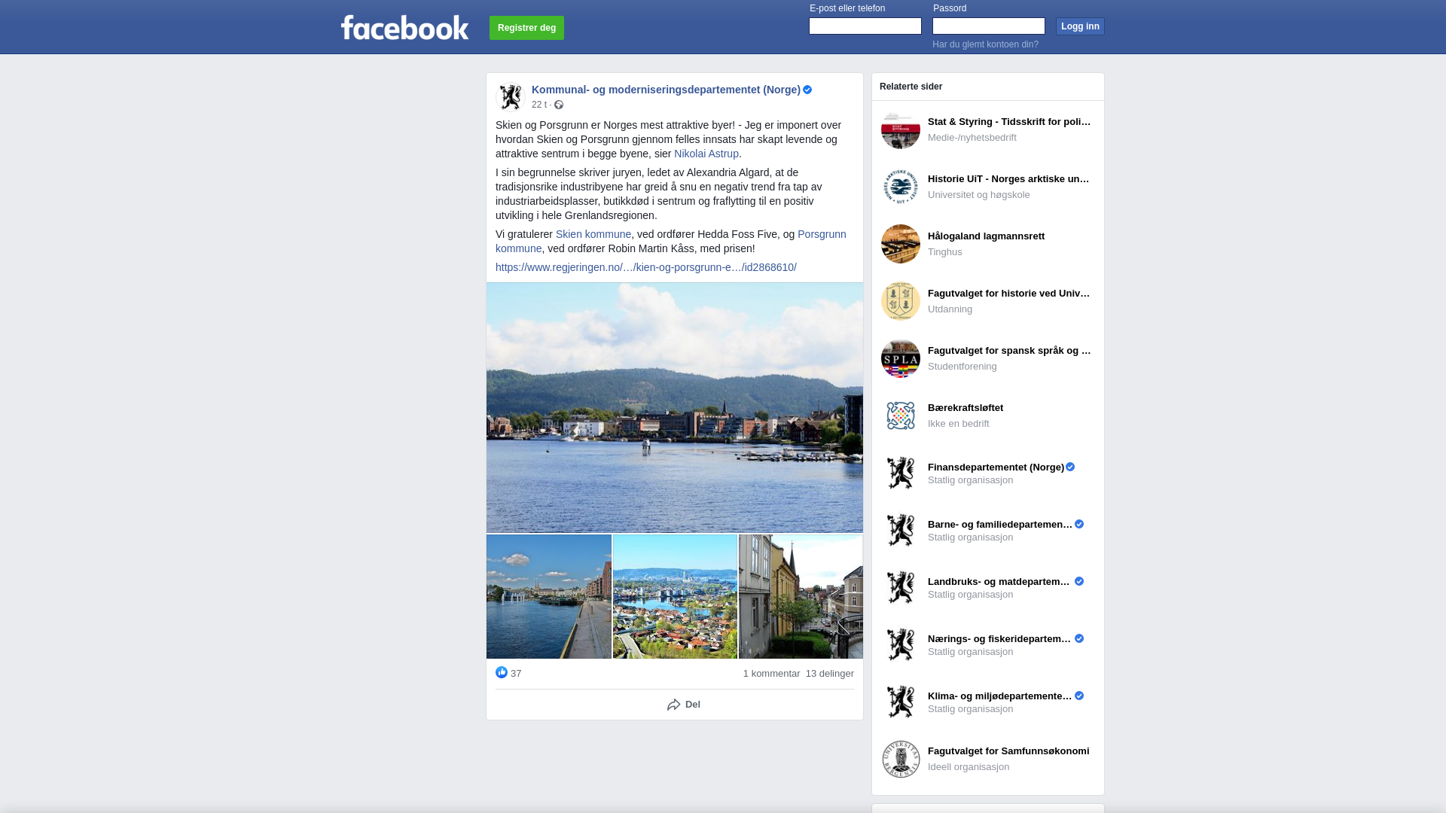Open Bærekraftsløftet page logo
1446x813 pixels.
tap(901, 416)
